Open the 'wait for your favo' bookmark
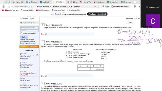162x91 pixels. 12,10
